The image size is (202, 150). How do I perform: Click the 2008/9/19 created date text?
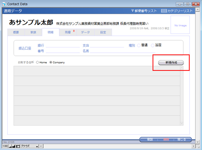[x=139, y=29]
